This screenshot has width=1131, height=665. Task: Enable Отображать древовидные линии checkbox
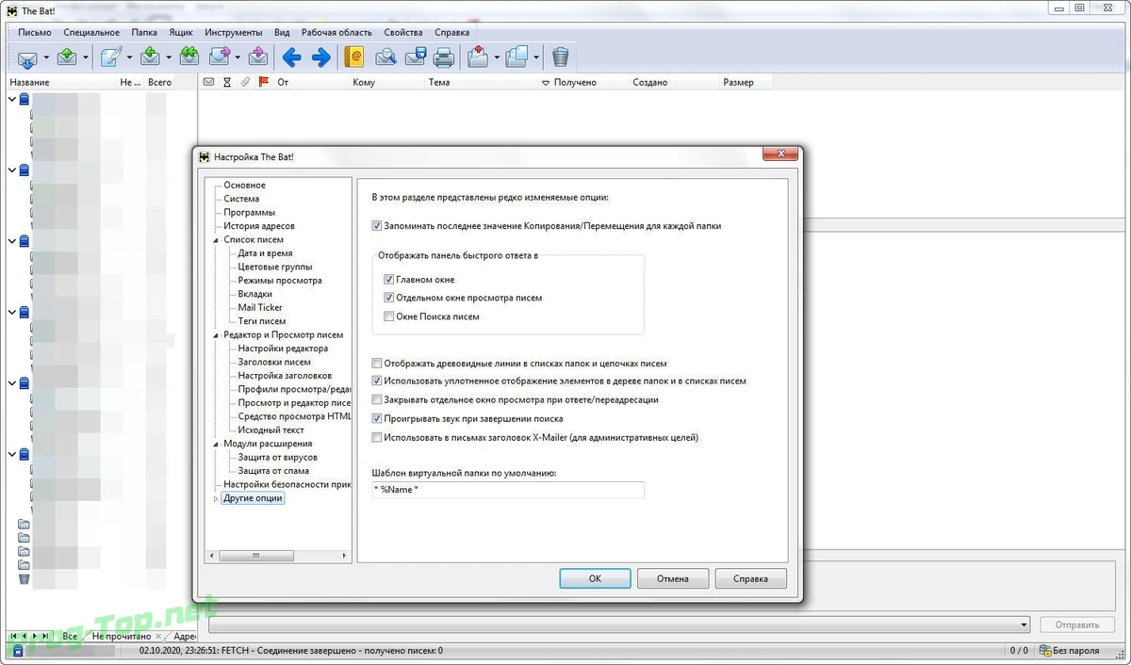[377, 364]
